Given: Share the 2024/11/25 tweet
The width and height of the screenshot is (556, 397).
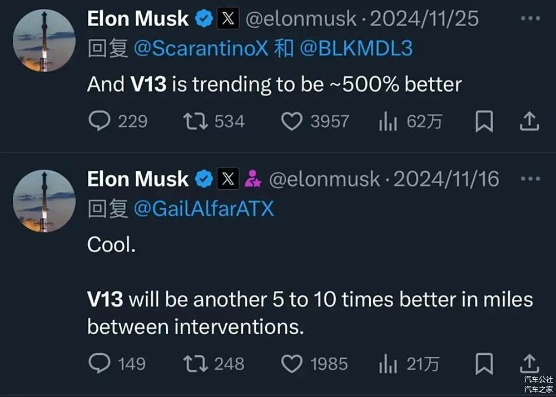Looking at the screenshot, I should pyautogui.click(x=529, y=121).
